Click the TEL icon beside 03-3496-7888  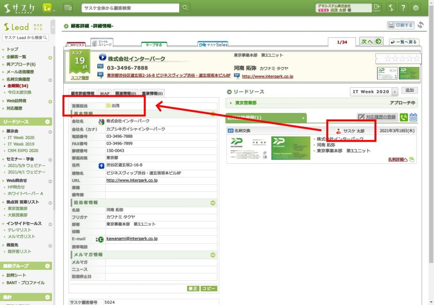pyautogui.click(x=100, y=66)
